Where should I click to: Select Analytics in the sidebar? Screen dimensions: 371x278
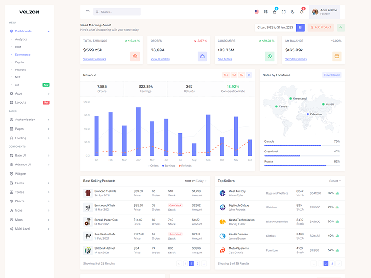pyautogui.click(x=21, y=39)
